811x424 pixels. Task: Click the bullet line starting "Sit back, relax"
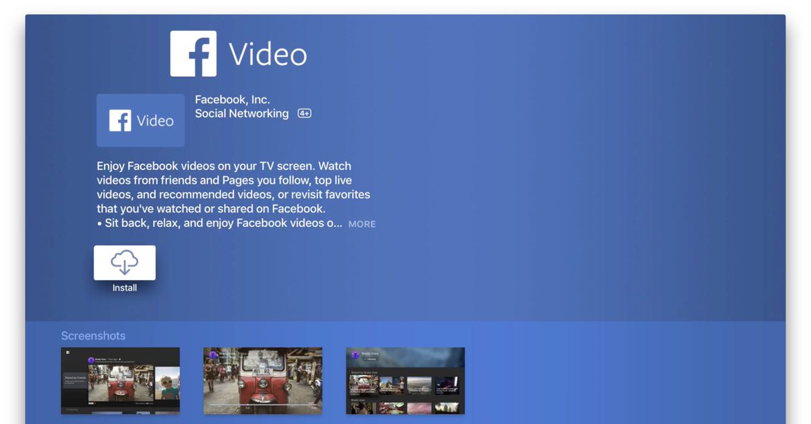tap(220, 223)
